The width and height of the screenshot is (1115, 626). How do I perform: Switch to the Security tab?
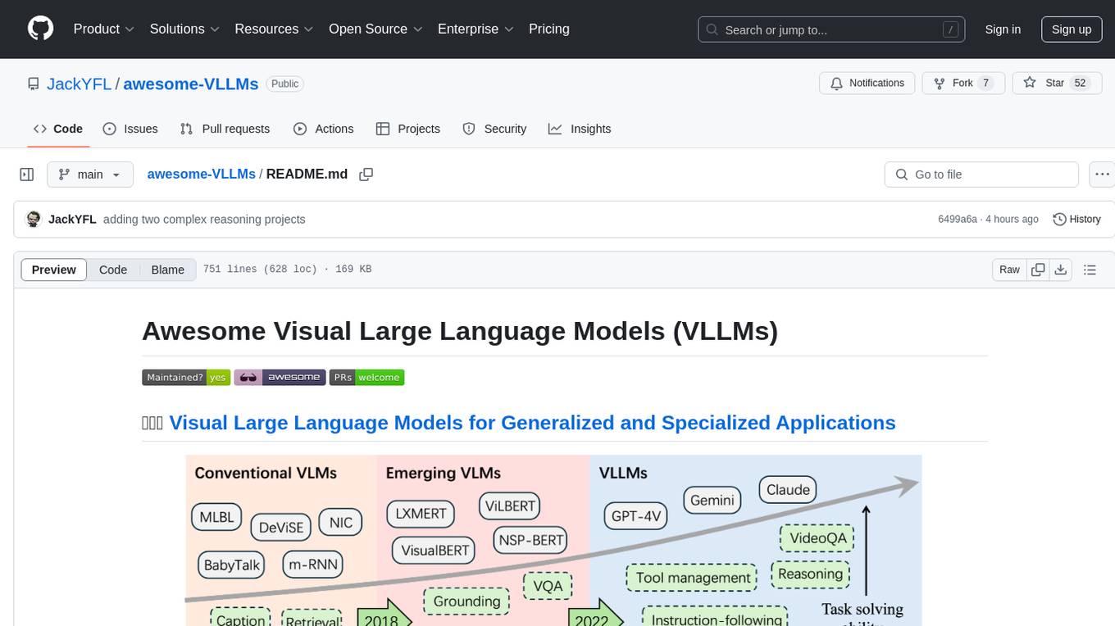click(x=494, y=129)
